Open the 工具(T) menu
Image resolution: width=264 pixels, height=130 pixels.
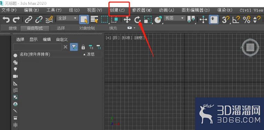click(x=54, y=10)
